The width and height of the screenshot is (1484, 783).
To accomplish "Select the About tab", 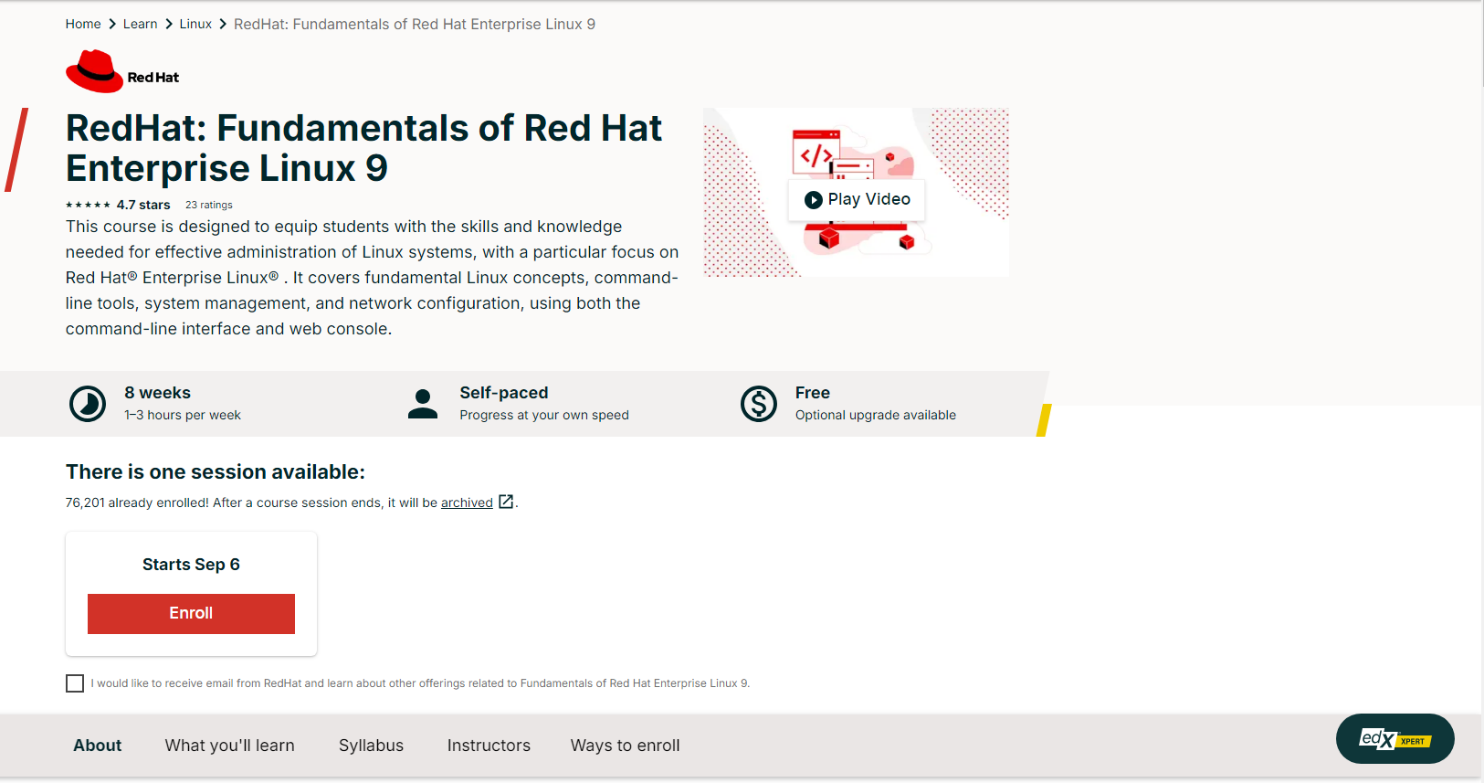I will tap(98, 746).
